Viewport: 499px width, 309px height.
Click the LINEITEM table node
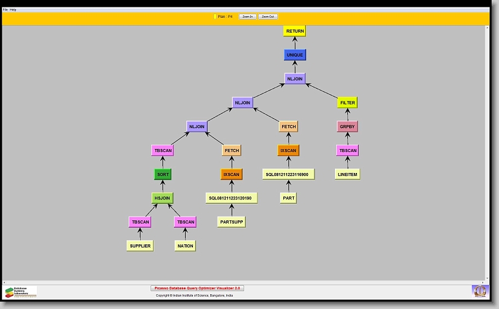[x=347, y=174]
